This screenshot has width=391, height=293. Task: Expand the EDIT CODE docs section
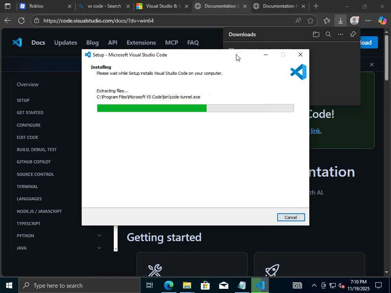point(27,137)
